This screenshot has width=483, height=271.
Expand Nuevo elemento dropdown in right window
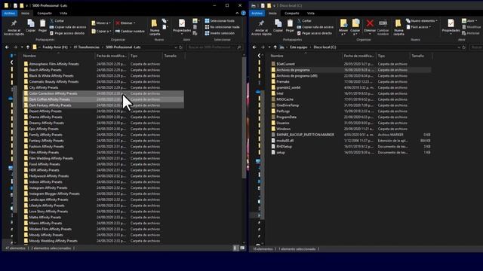(x=422, y=21)
